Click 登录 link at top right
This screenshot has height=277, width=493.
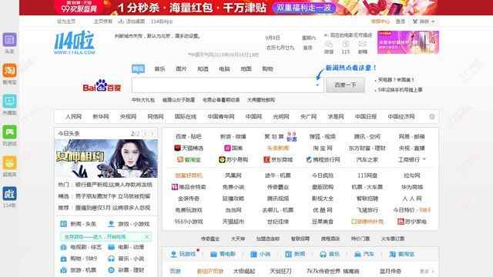[x=401, y=22]
